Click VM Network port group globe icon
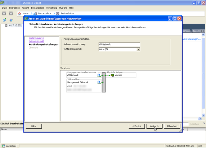206x148 pixels. click(x=99, y=75)
